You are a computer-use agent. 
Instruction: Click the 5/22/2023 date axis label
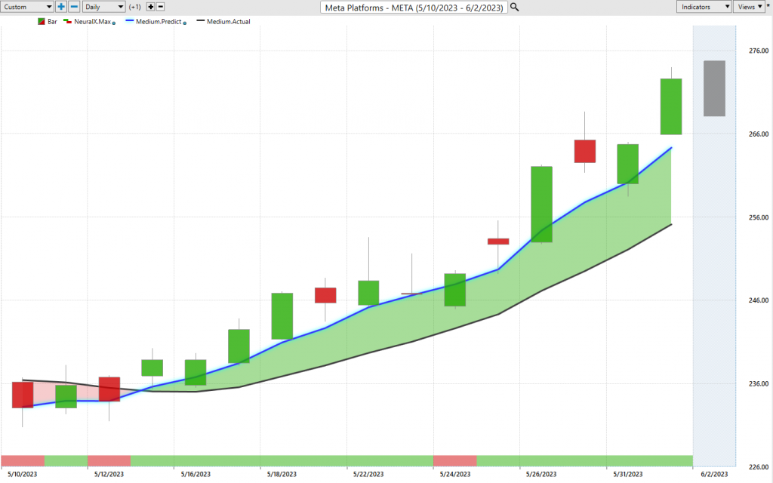368,474
